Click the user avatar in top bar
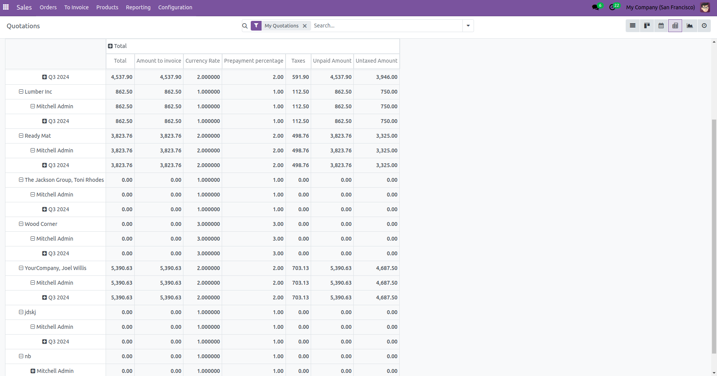Image resolution: width=717 pixels, height=376 pixels. 705,7
